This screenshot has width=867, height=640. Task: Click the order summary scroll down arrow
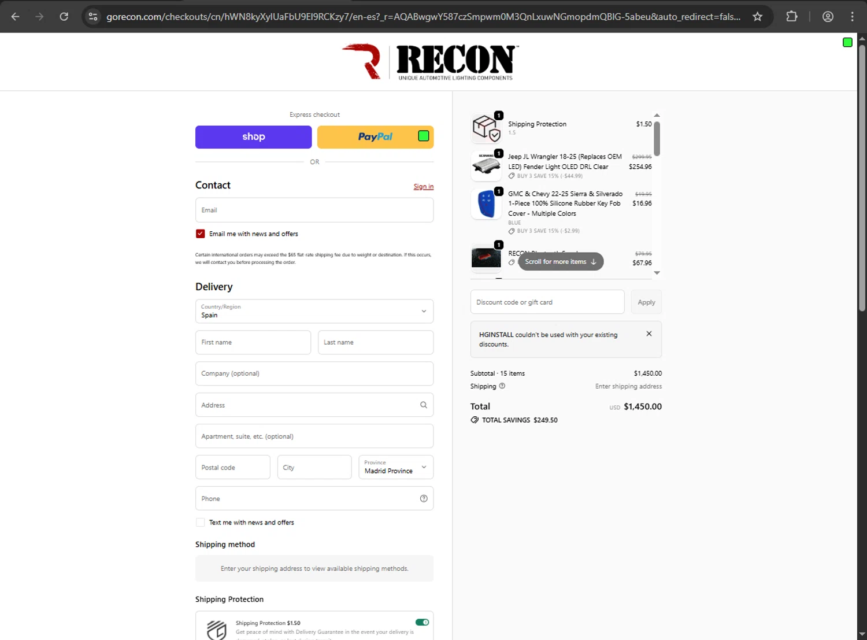click(x=657, y=273)
